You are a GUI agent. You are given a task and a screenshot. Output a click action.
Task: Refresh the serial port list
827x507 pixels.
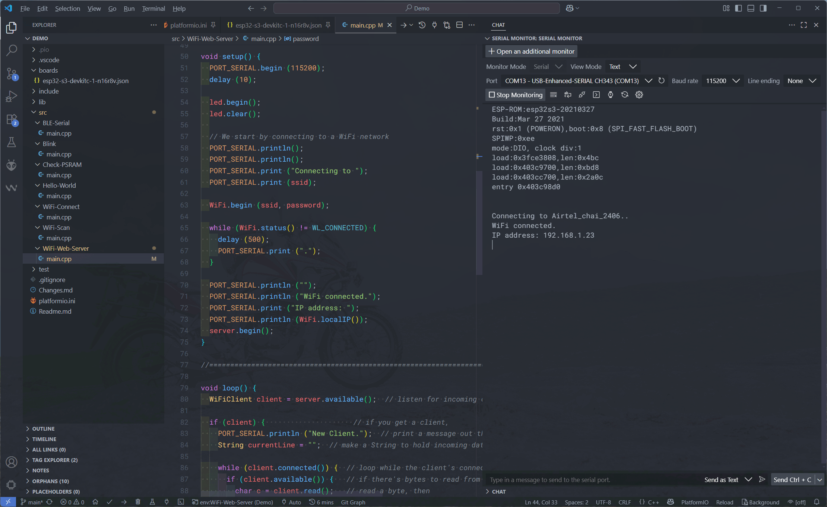click(661, 81)
